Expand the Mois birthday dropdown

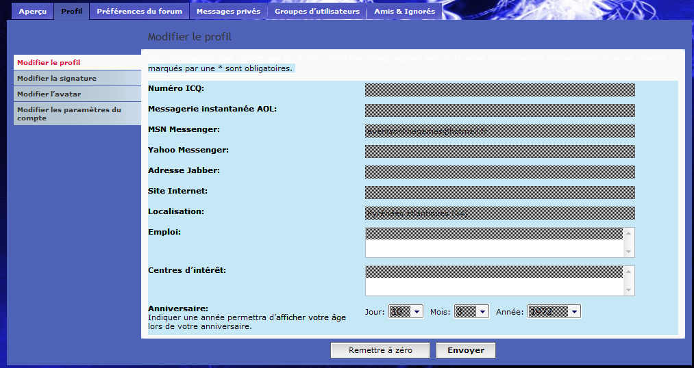pyautogui.click(x=471, y=311)
